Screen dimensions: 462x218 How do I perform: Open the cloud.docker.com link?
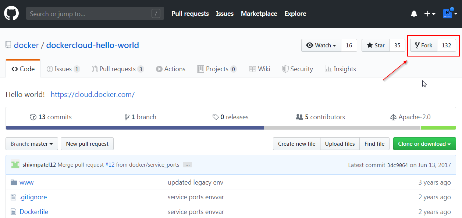coord(93,94)
